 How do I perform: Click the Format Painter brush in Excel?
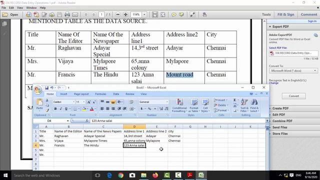pos(47,110)
